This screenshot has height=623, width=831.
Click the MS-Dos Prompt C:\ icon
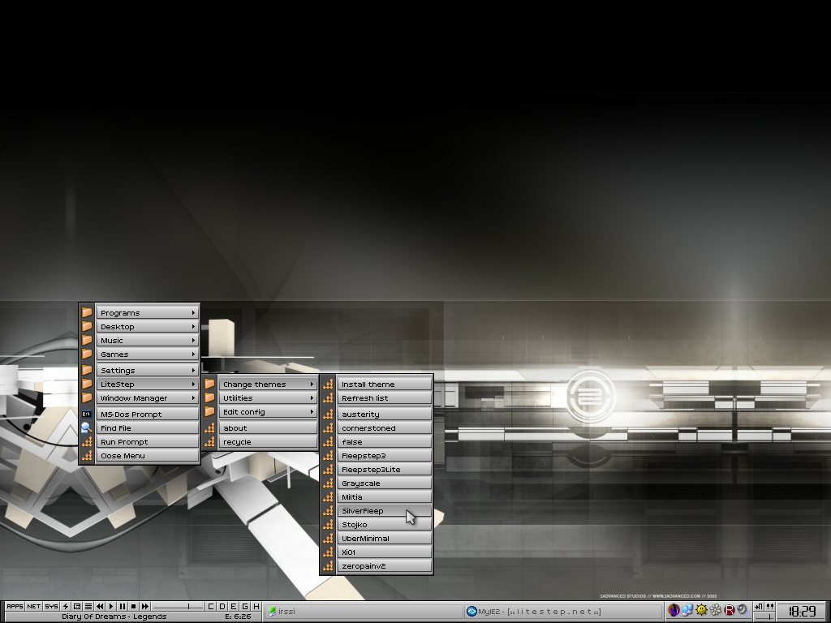(x=87, y=415)
